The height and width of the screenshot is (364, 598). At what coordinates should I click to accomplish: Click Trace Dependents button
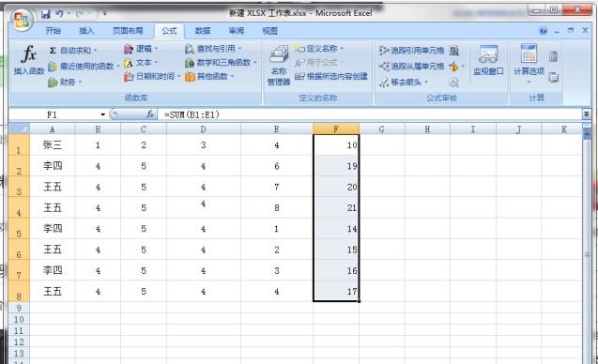411,67
